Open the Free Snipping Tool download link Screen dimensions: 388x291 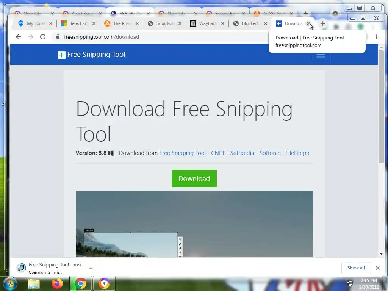click(182, 153)
